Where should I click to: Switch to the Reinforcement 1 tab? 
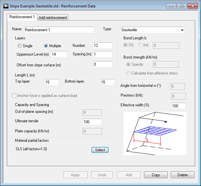point(22,17)
